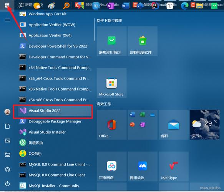Launch Visual Studio 2022
This screenshot has width=224, height=192.
55,111
